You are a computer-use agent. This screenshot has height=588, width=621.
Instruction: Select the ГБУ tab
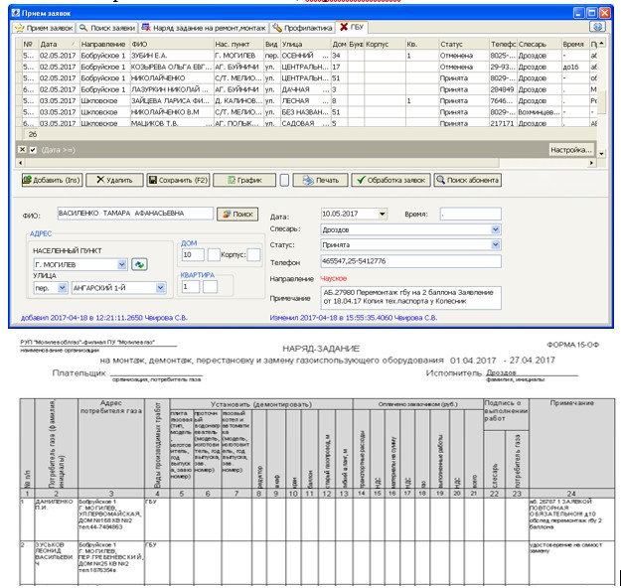pyautogui.click(x=352, y=27)
